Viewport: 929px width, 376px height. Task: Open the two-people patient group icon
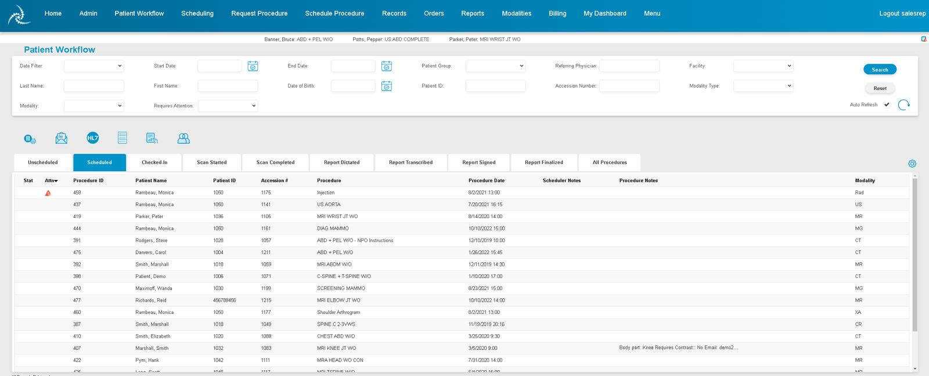tap(183, 138)
